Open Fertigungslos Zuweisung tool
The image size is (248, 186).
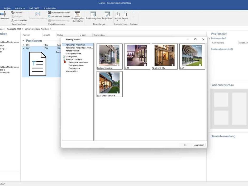click(x=77, y=14)
